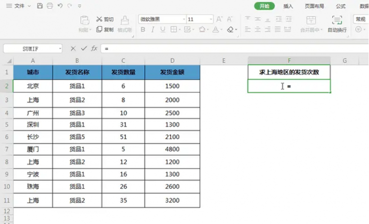Screen dimensions: 369x224
Task: Open the font name dropdown 微软雅黑
Action: [184, 19]
